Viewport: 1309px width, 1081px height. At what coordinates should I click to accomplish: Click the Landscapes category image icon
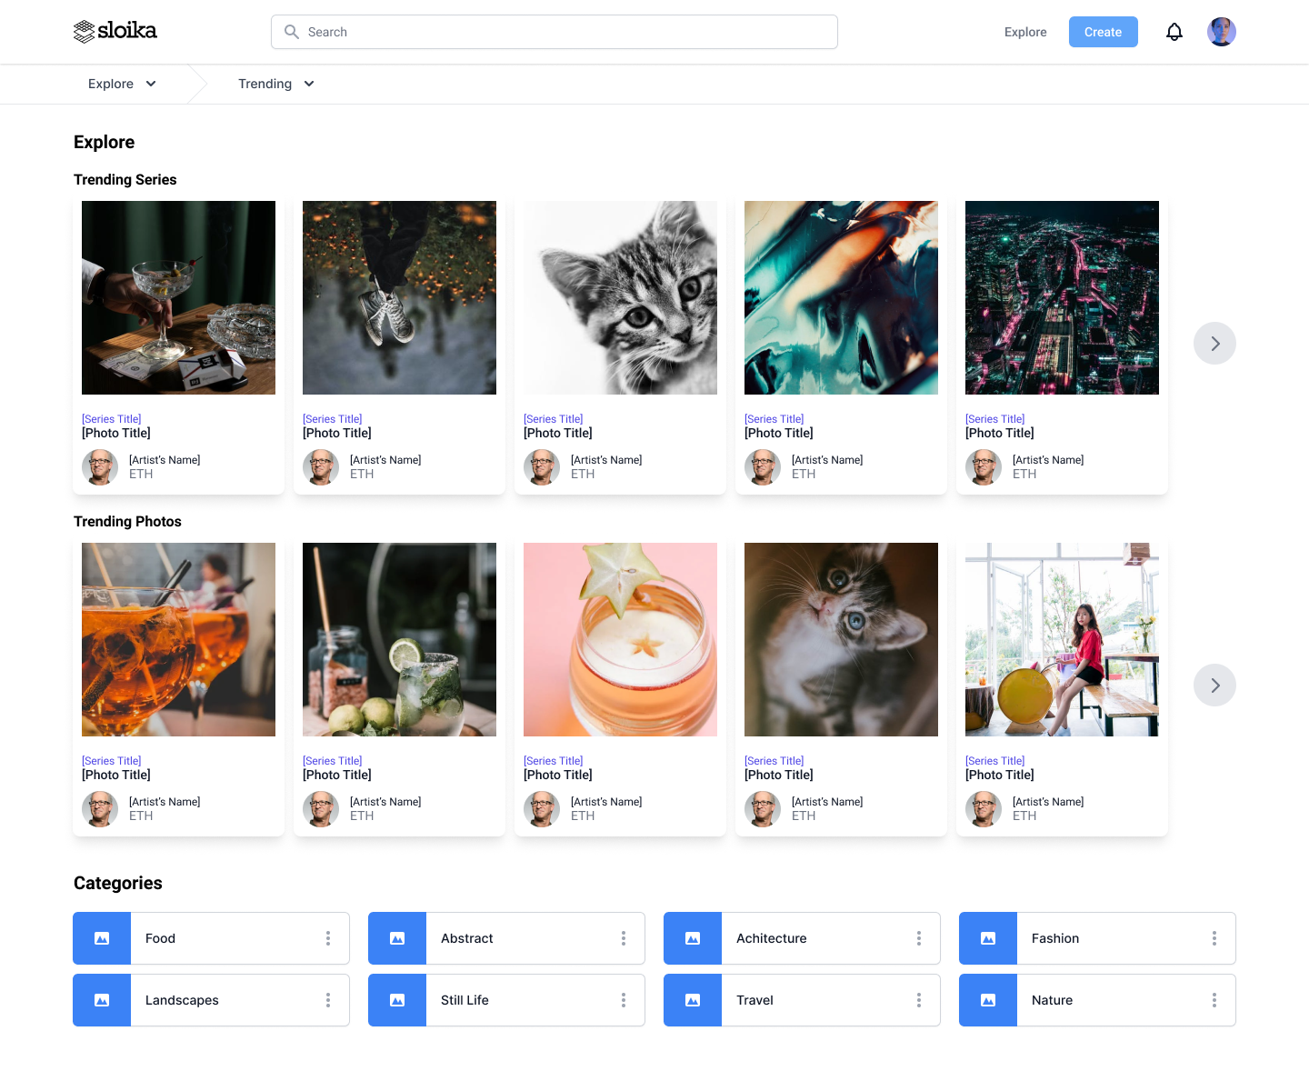click(102, 1000)
